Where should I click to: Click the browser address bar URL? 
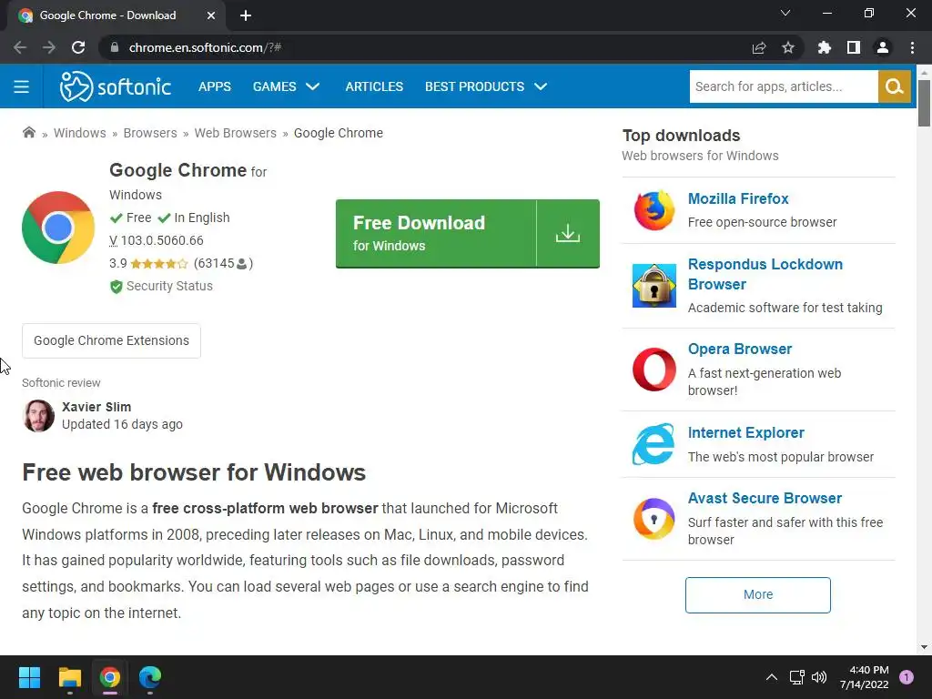205,47
